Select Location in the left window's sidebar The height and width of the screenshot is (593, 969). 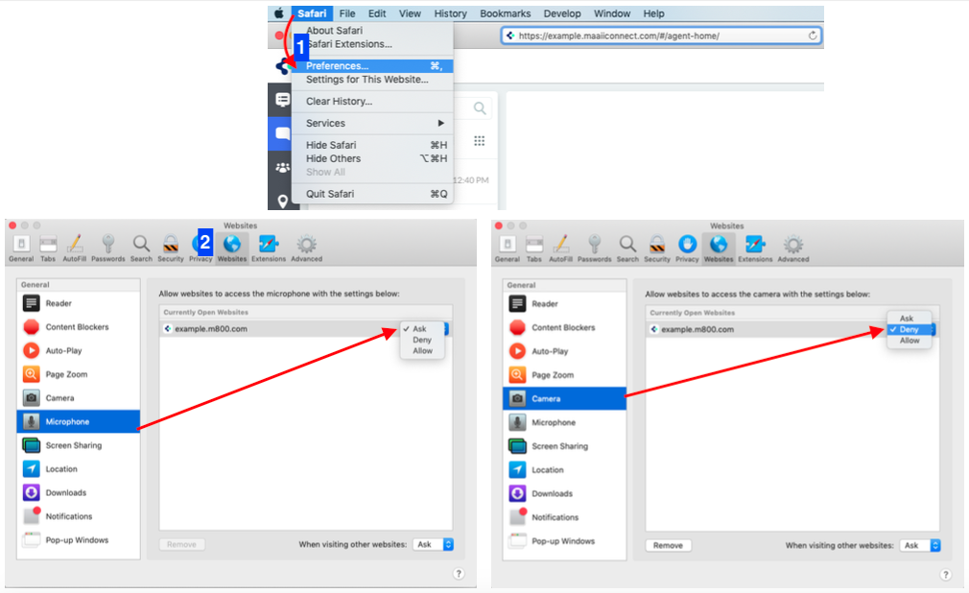79,468
